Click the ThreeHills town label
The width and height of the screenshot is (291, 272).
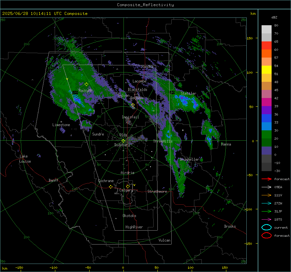tap(163, 141)
